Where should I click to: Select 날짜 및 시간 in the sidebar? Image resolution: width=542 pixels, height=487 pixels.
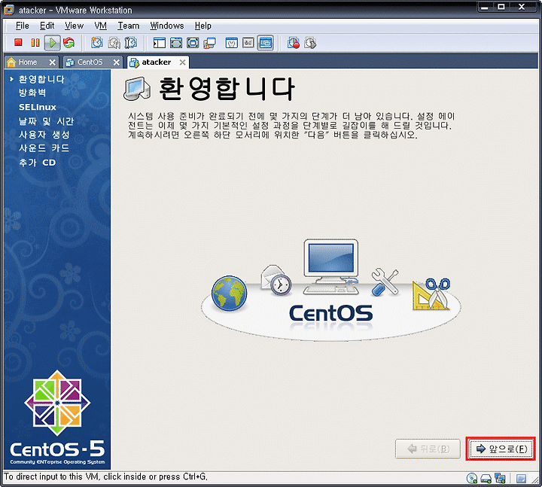tap(46, 121)
